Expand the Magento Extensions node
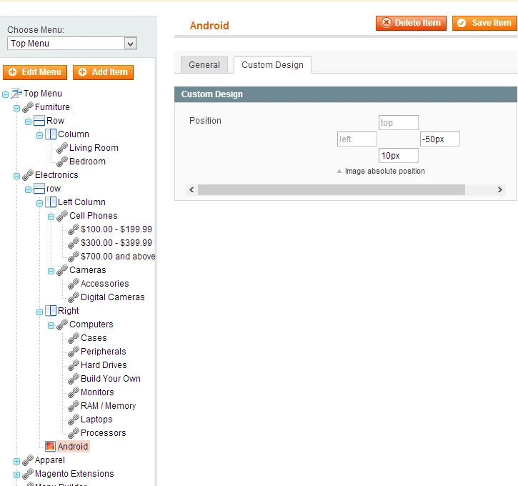Image resolution: width=518 pixels, height=486 pixels. (17, 475)
